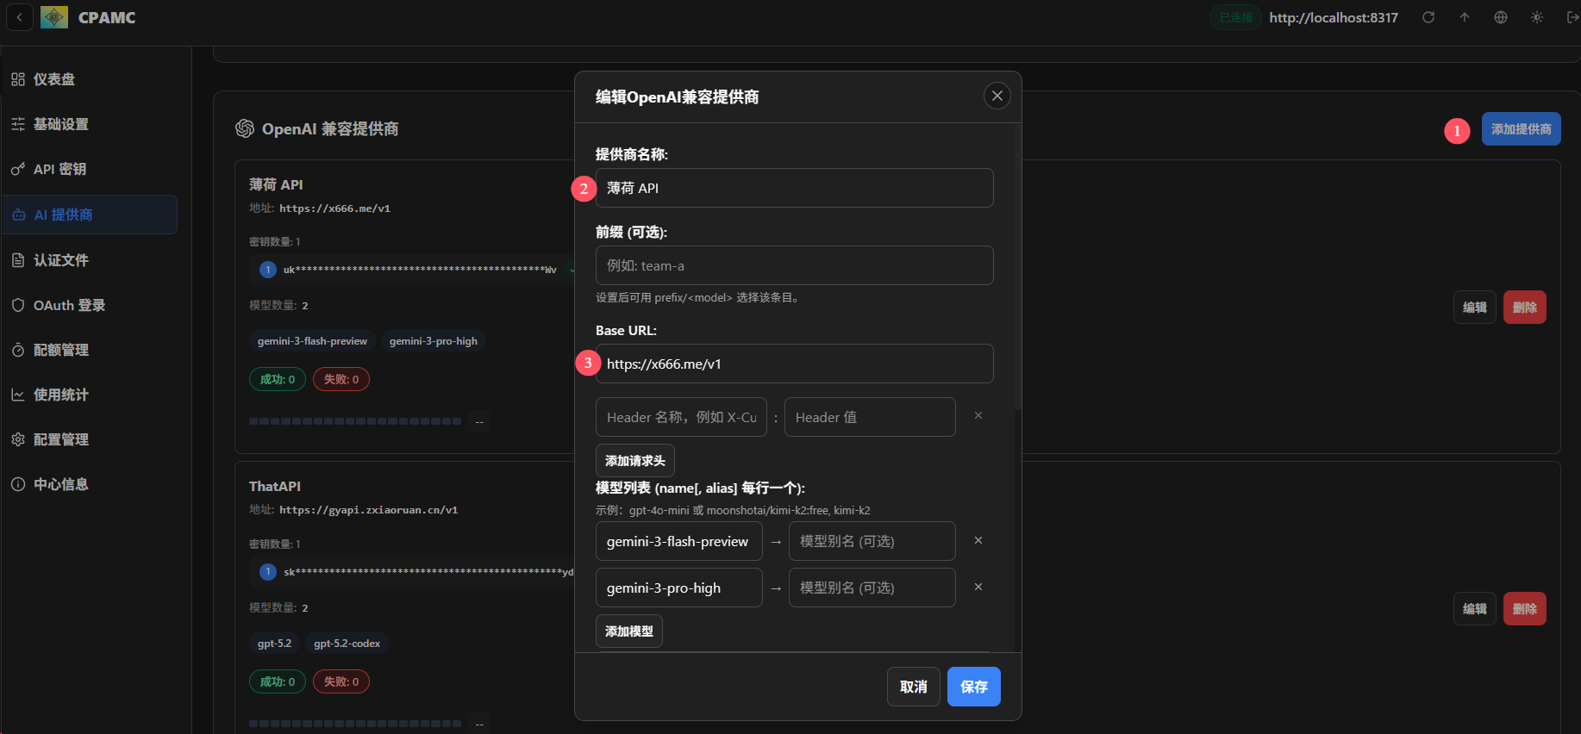Viewport: 1581px width, 734px height.
Task: Click the 薄荷 API masked key starting with uk
Action: (420, 270)
